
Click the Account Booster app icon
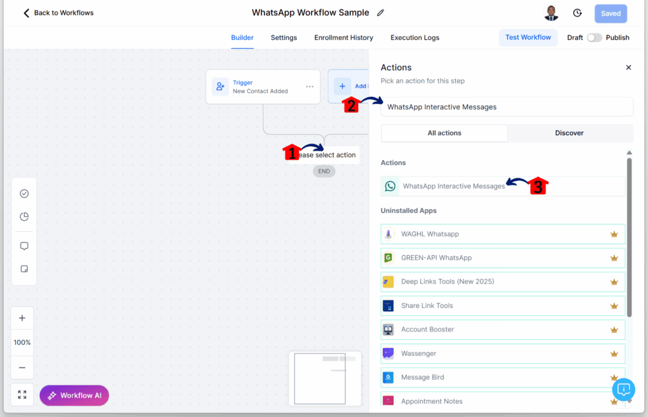coord(388,330)
